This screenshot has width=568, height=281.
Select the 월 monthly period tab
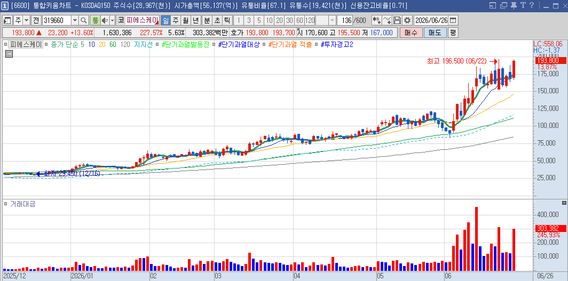(185, 20)
